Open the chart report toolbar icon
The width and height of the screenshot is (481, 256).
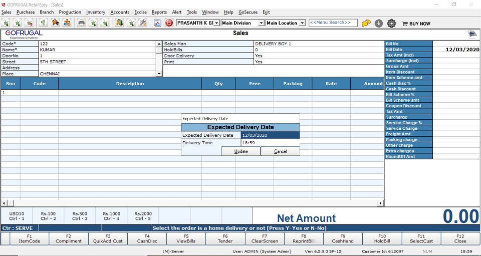(x=157, y=23)
